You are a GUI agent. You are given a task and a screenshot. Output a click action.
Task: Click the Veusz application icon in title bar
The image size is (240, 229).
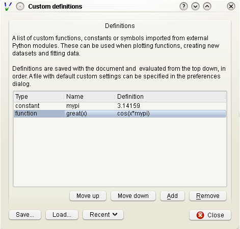pos(8,7)
